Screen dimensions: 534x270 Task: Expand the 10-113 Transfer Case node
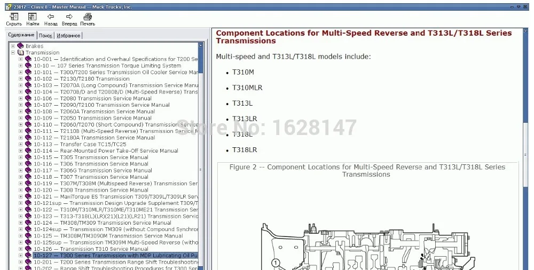pos(20,144)
